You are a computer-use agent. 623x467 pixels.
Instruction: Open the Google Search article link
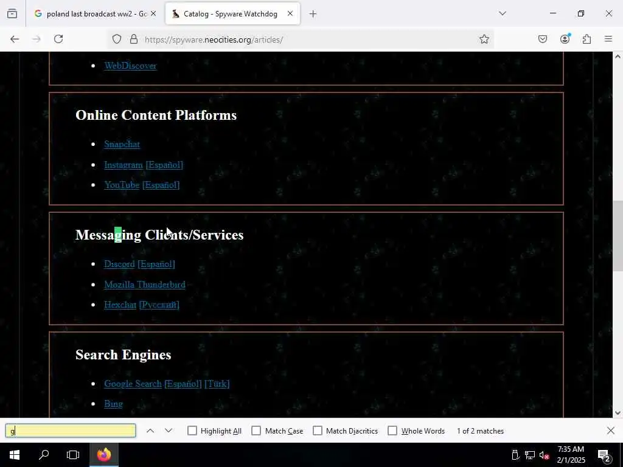click(x=133, y=384)
